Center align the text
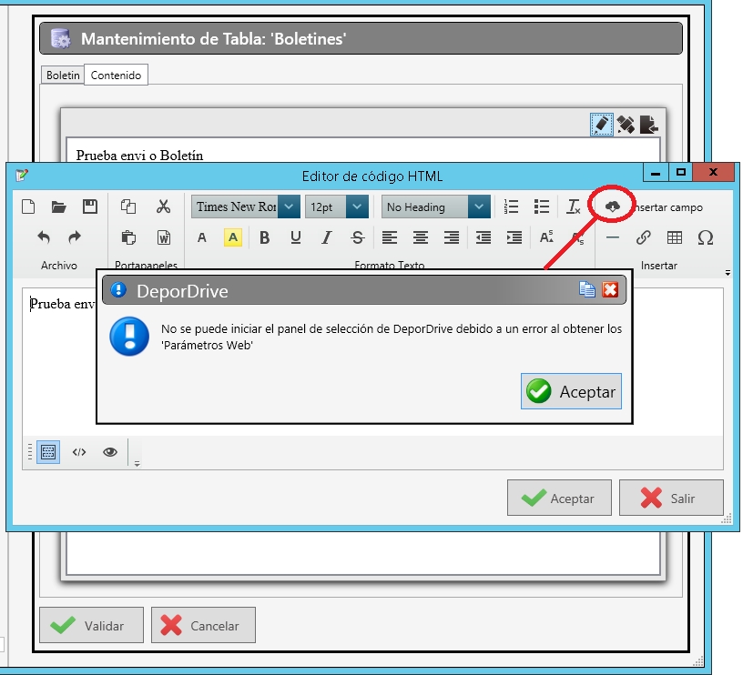 (421, 237)
